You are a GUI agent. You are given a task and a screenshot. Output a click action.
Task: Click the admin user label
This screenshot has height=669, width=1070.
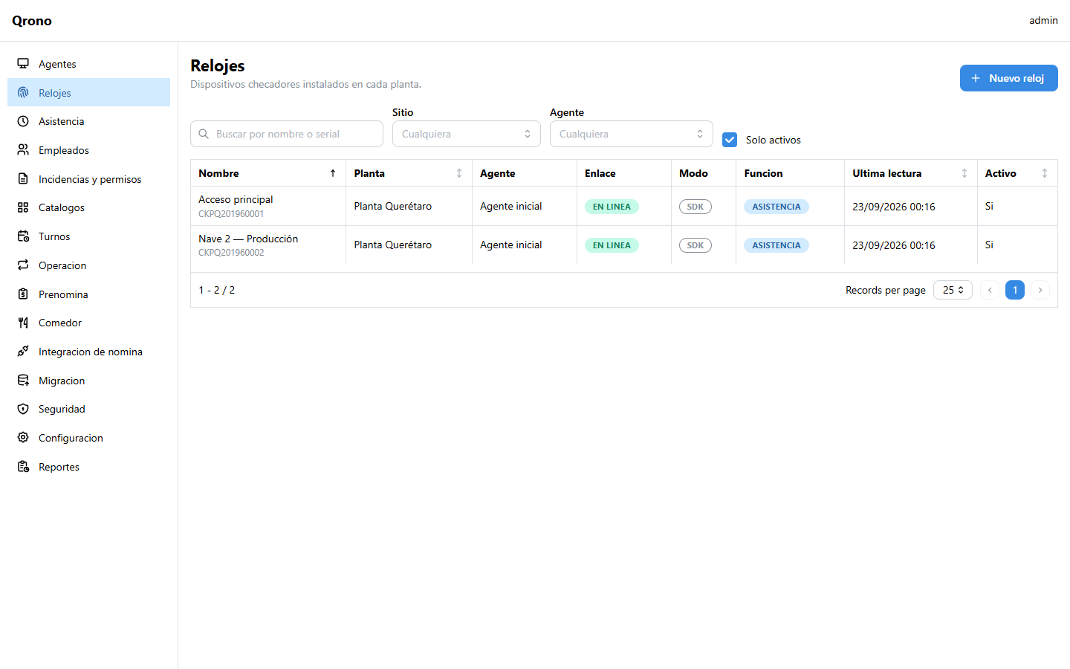coord(1043,20)
